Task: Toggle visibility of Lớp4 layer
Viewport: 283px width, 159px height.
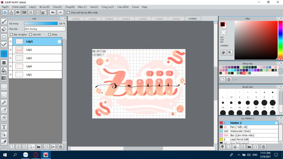Action: (x=11, y=66)
